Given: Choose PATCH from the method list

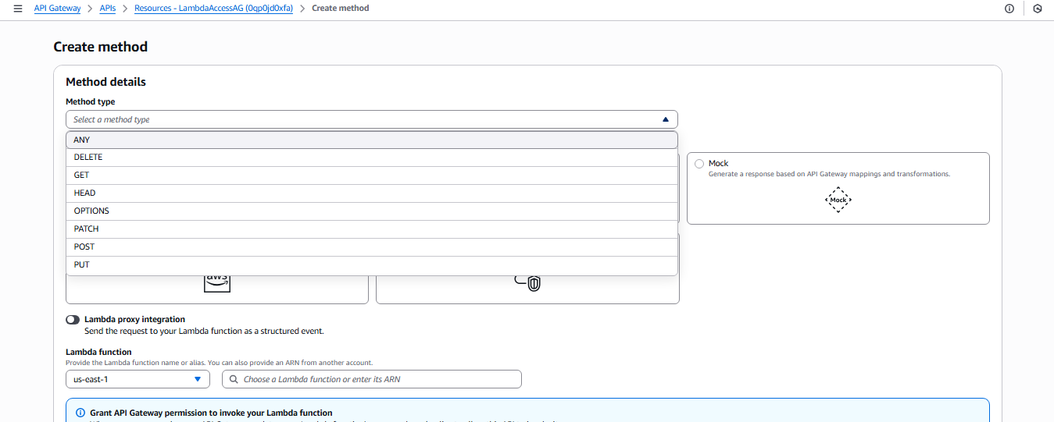Looking at the screenshot, I should [372, 229].
